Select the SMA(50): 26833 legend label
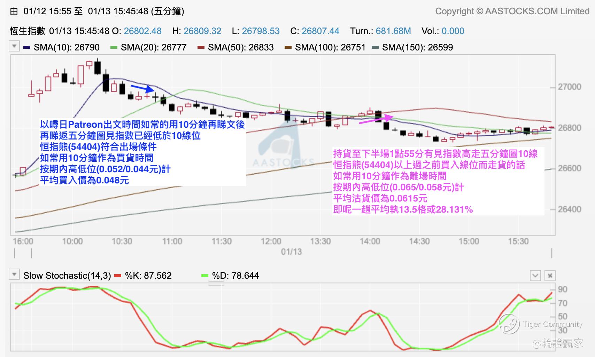The image size is (595, 357). click(241, 47)
